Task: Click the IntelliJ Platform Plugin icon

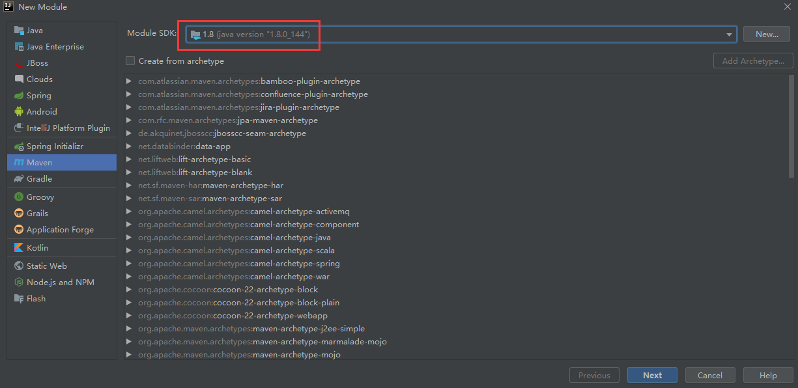Action: tap(19, 128)
